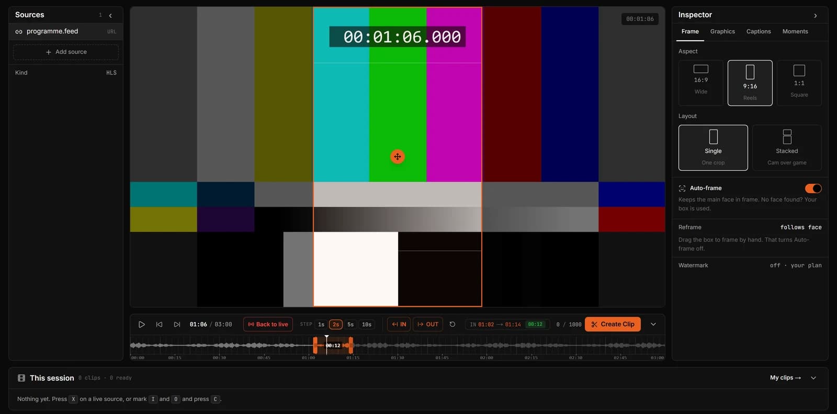Switch to the Graphics tab
The width and height of the screenshot is (837, 414).
click(722, 31)
